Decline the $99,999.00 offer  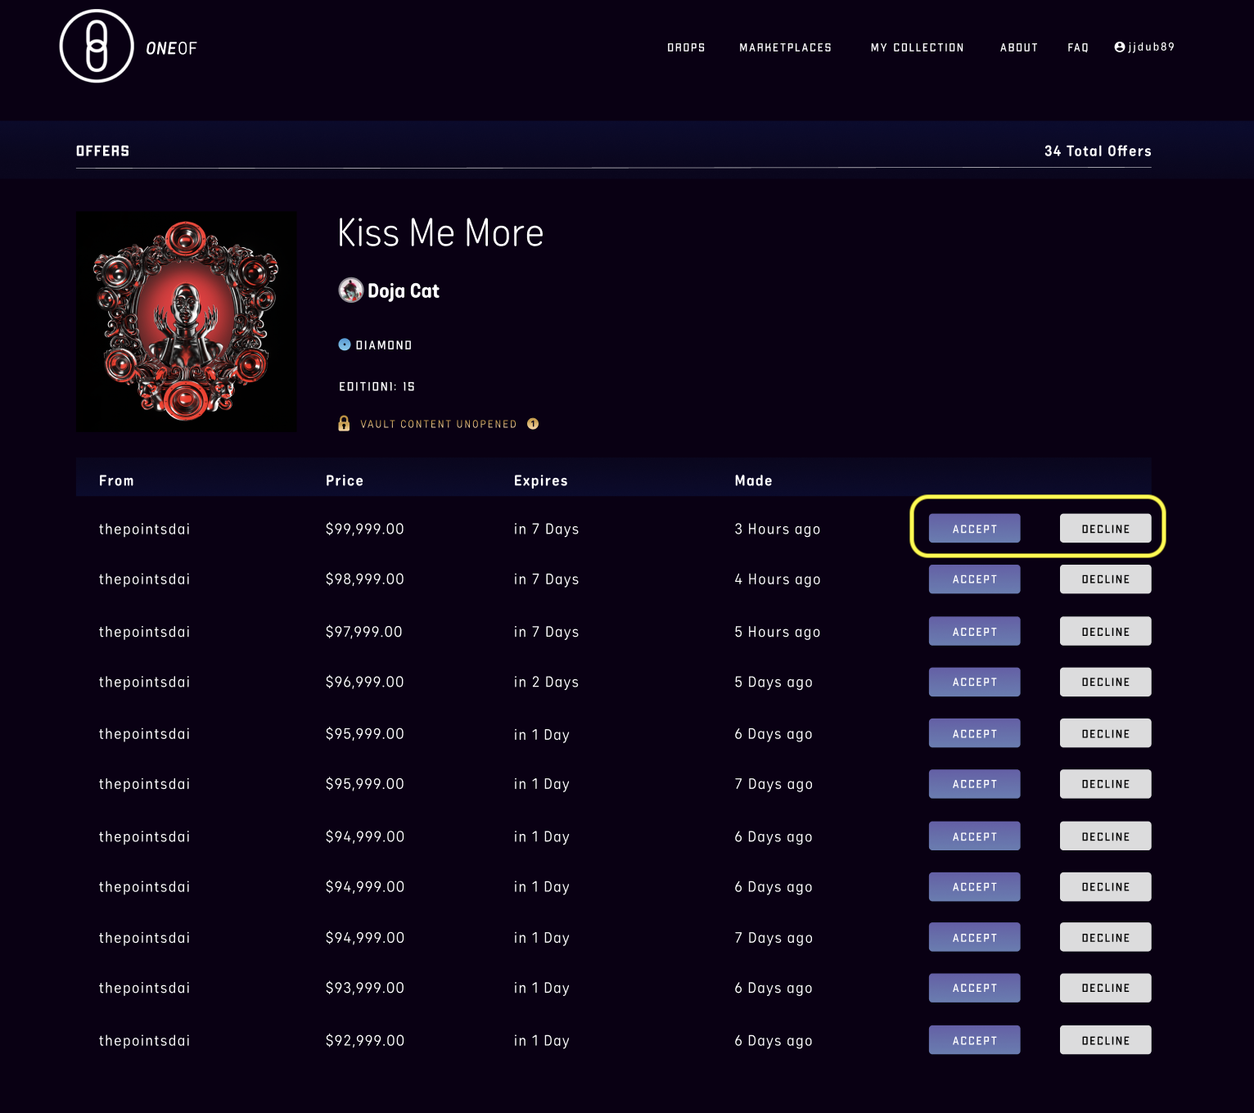click(1106, 529)
